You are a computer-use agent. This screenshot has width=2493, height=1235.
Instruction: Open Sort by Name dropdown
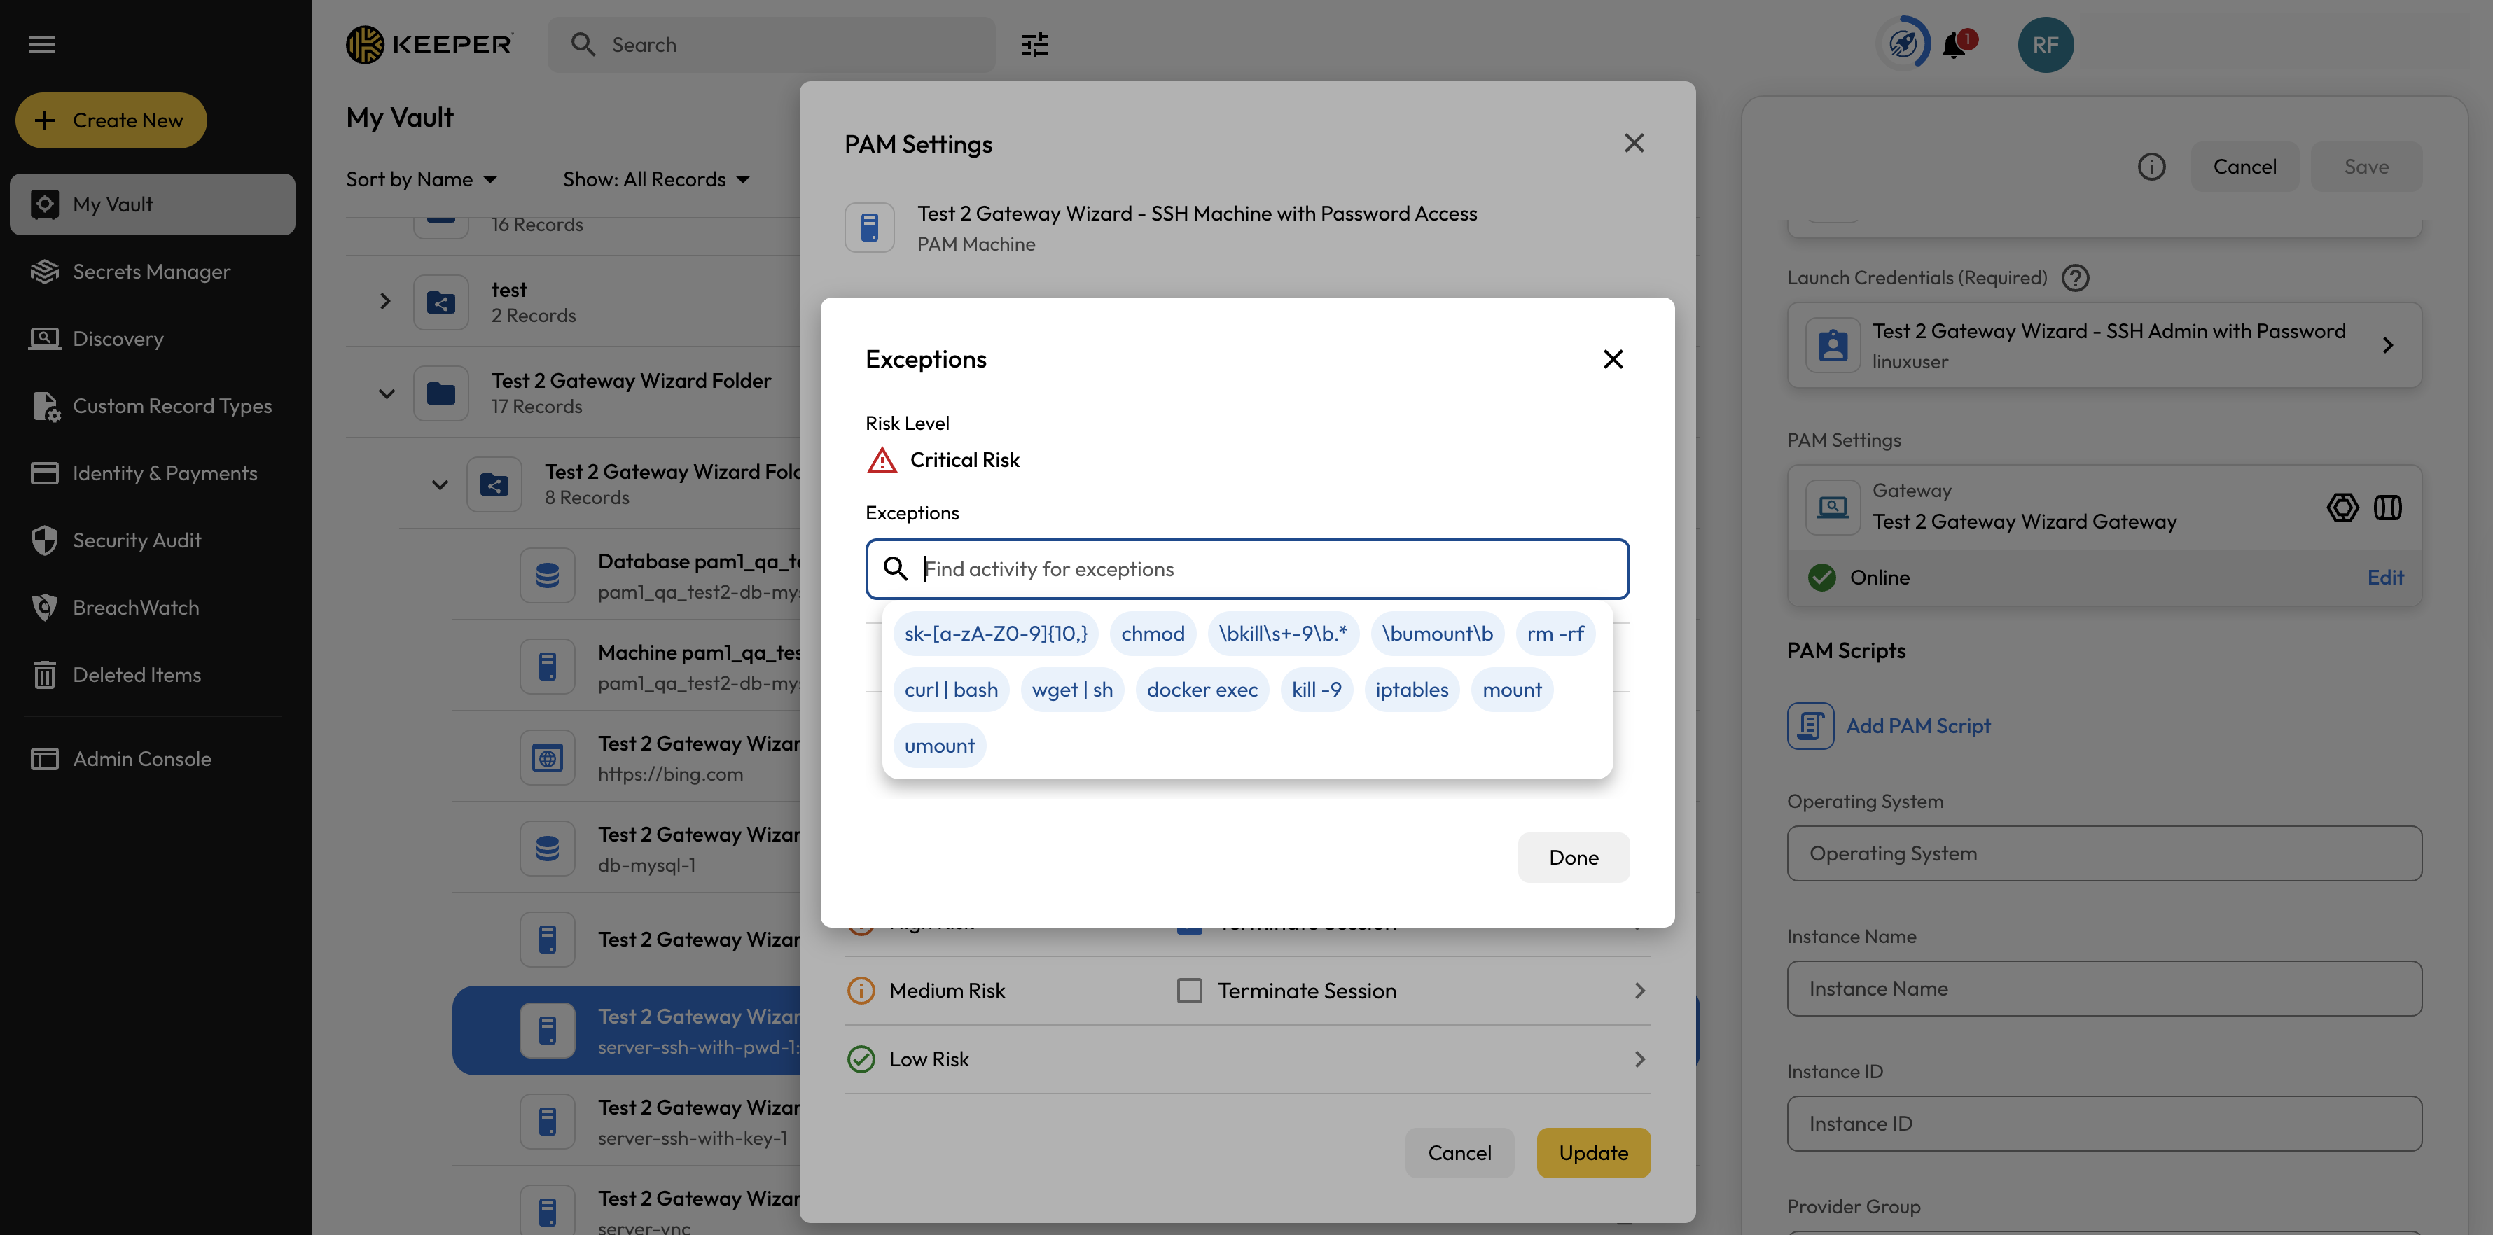coord(421,179)
